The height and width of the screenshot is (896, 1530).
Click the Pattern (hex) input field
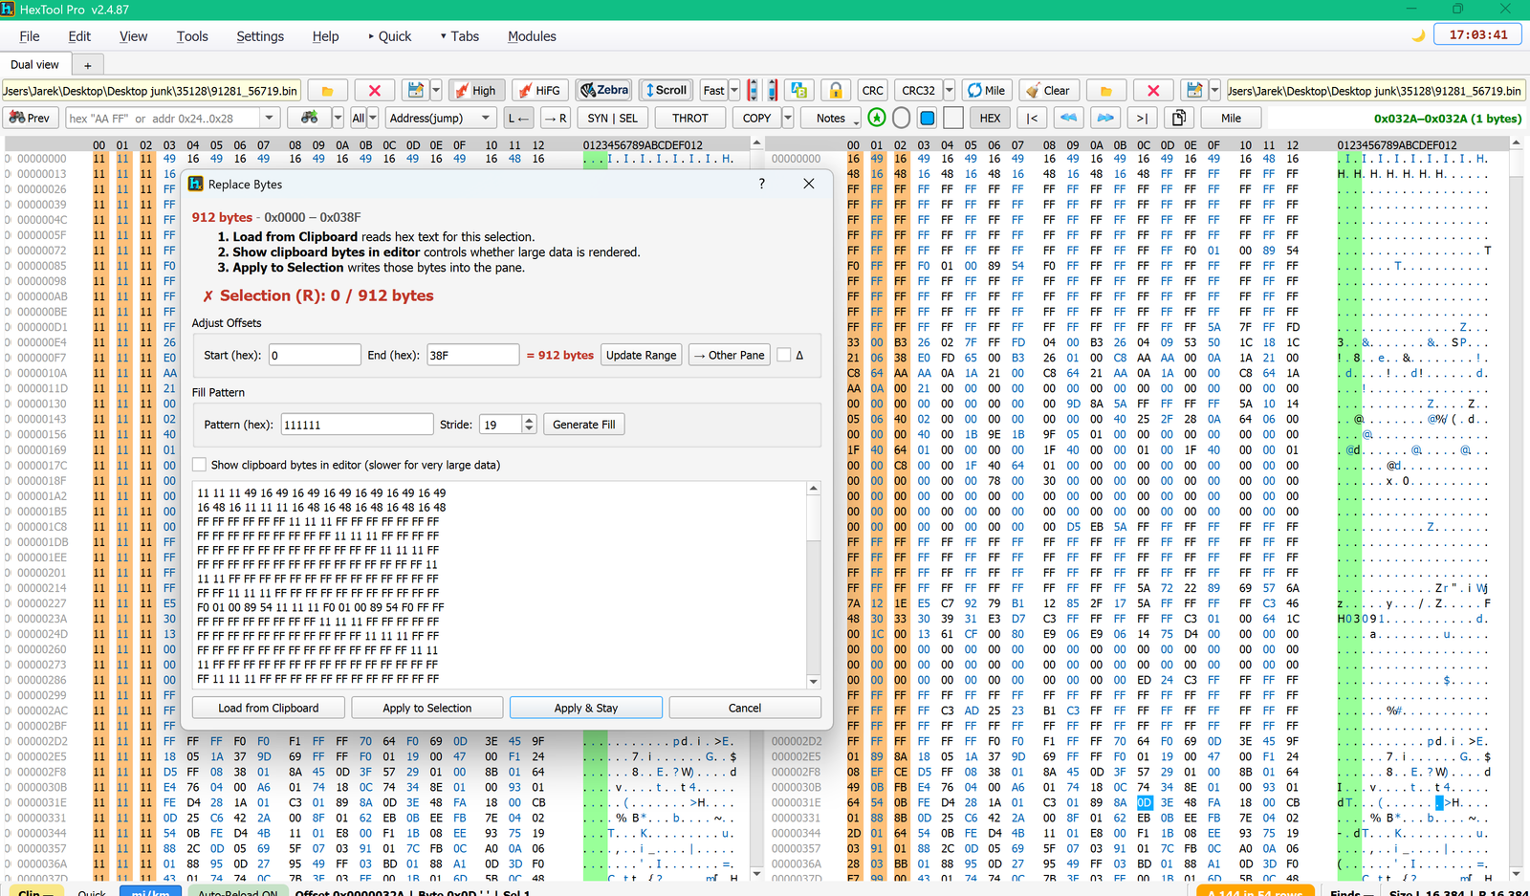click(x=357, y=425)
